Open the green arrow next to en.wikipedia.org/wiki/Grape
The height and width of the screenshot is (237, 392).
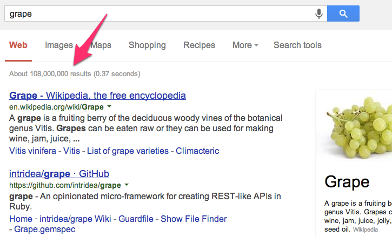coord(109,107)
